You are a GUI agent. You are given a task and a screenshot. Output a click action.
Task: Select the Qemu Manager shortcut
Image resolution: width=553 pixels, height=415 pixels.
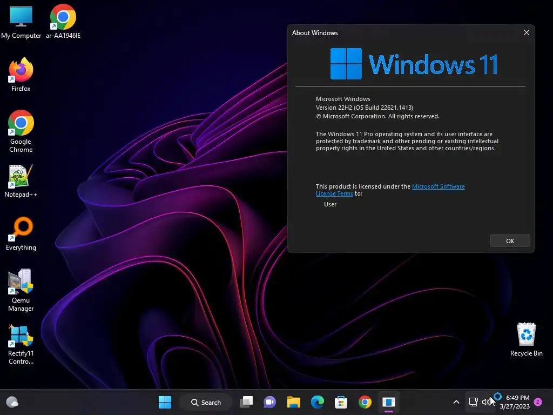pyautogui.click(x=21, y=290)
